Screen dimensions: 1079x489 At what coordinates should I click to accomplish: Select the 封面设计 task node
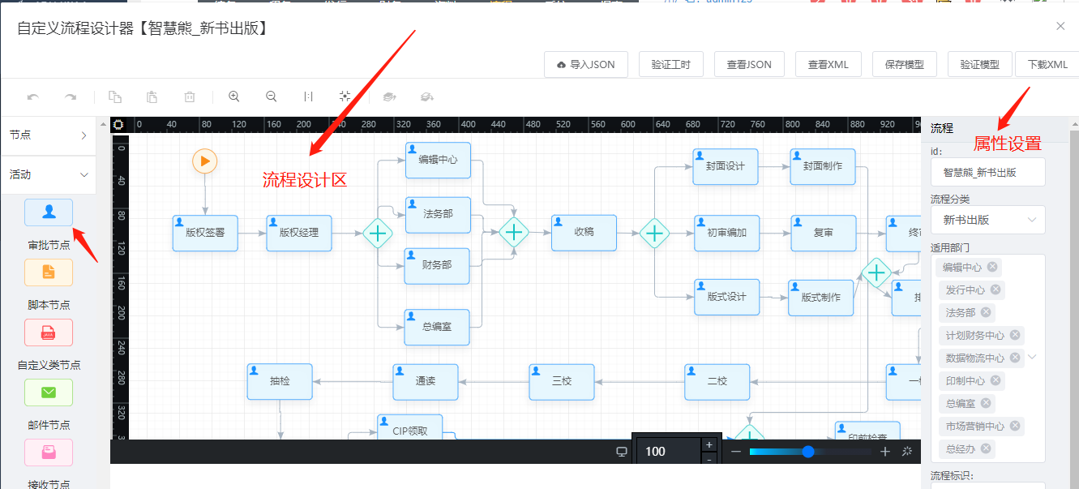726,166
